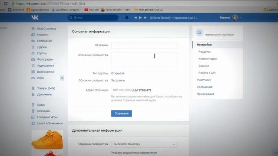Screen dimensions: 278x156
Task: Click the Игры notification counter badge
Action: (x=62, y=78)
